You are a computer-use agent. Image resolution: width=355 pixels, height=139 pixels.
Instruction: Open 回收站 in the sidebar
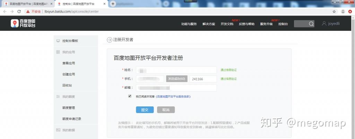[67, 85]
